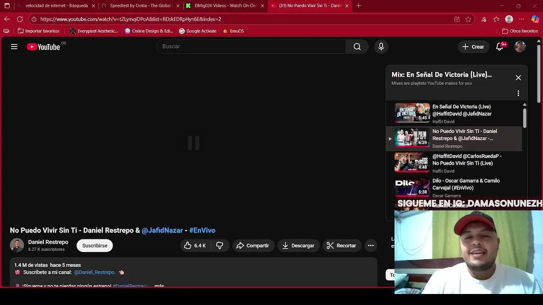Open the YouTube hamburger guide menu
The image size is (543, 305).
point(14,47)
